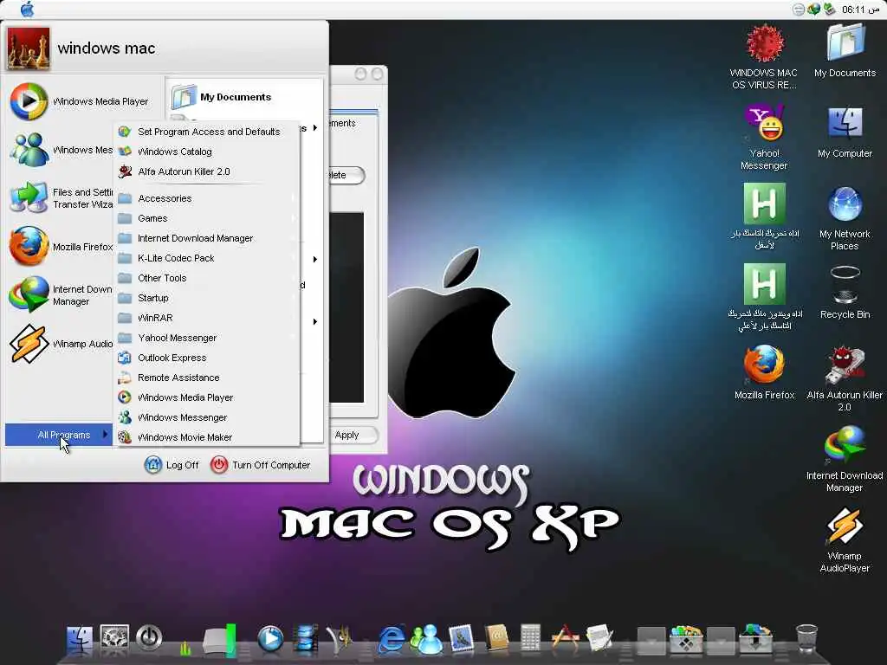This screenshot has height=665, width=887.
Task: Open the lower green H desktop shortcut
Action: coord(764,296)
